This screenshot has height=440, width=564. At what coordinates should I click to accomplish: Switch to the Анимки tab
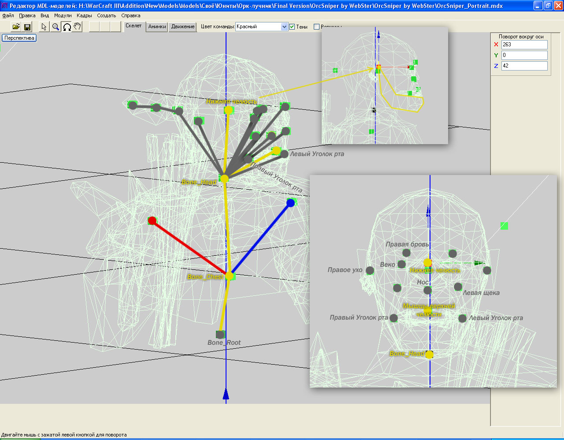157,27
